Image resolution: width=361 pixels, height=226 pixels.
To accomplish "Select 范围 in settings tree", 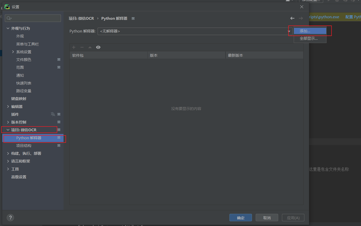I will click(x=20, y=67).
